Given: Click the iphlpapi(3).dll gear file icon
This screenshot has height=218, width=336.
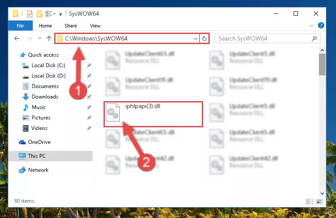Looking at the screenshot, I should point(113,112).
